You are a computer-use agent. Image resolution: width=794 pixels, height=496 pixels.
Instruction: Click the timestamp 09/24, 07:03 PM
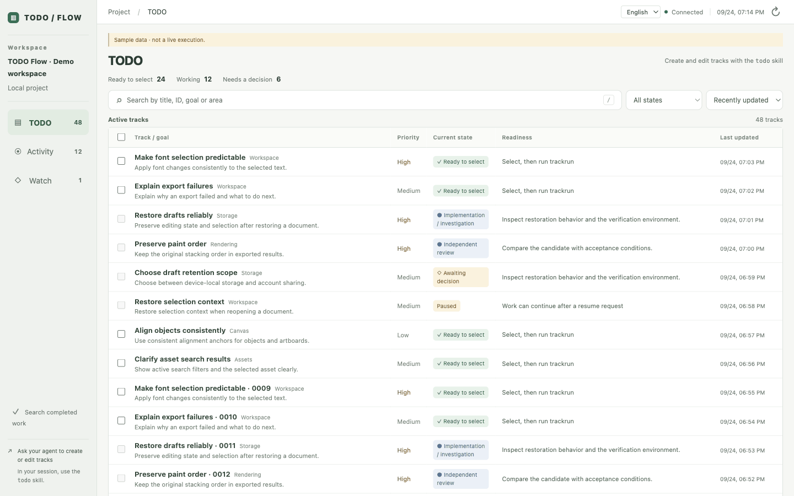pyautogui.click(x=742, y=162)
